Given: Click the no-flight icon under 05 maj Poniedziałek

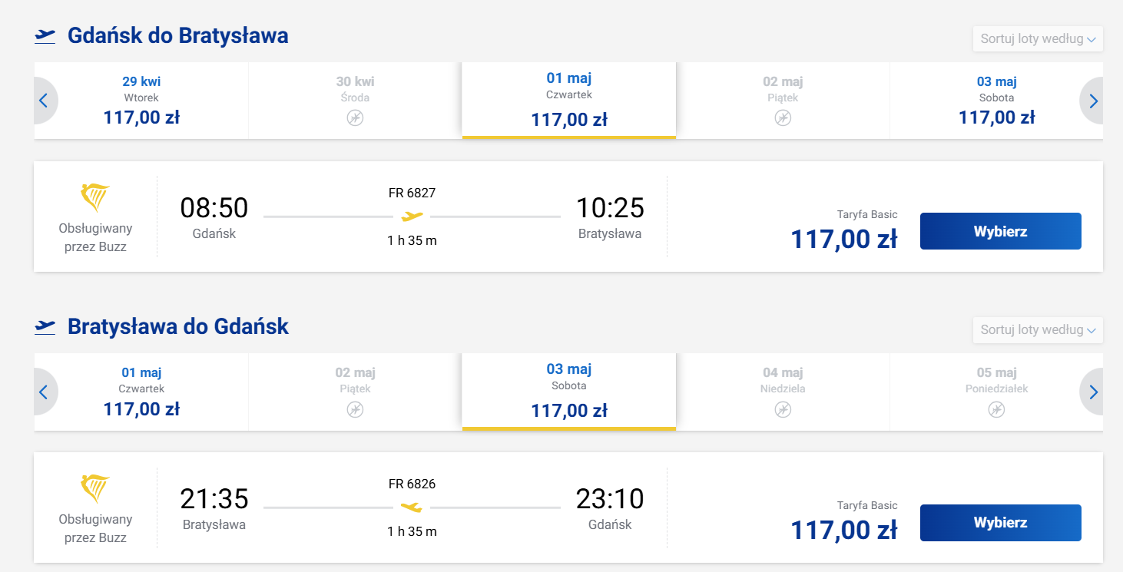Looking at the screenshot, I should click(996, 409).
